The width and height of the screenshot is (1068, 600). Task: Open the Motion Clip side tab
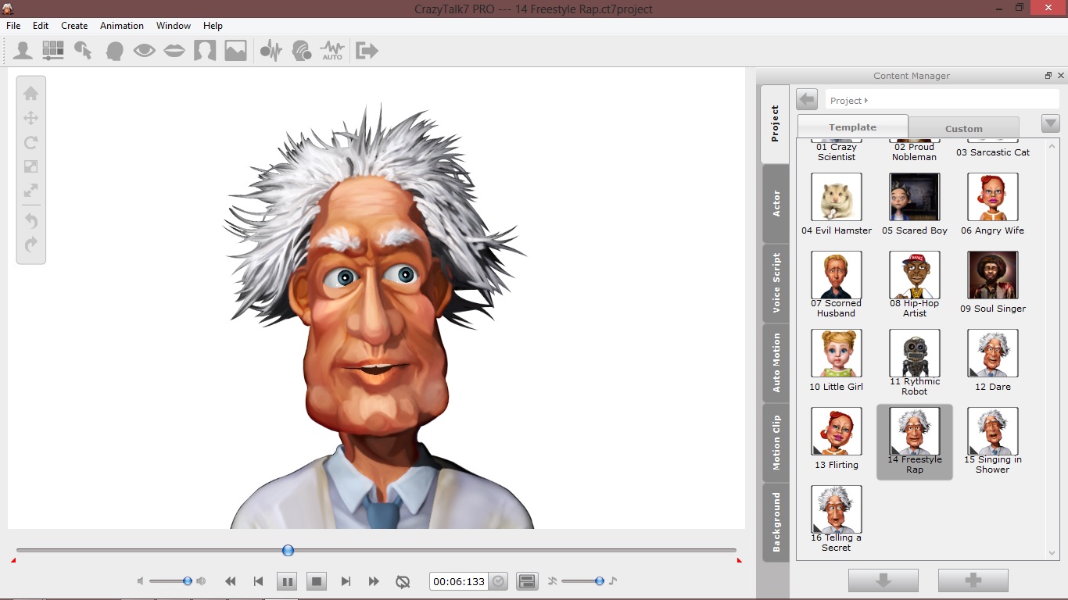point(776,442)
